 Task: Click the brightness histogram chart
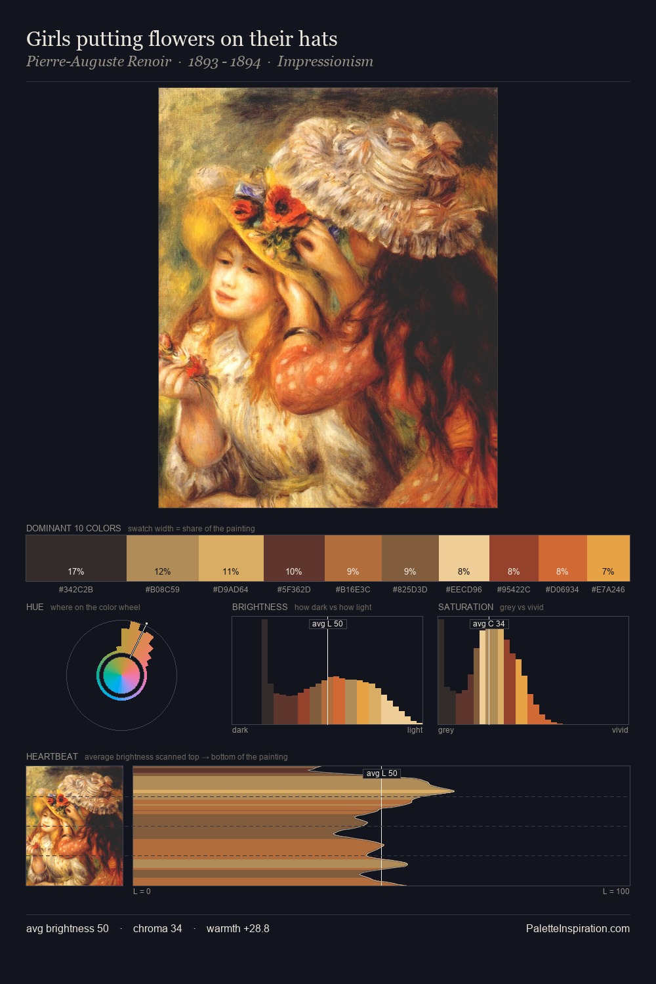tap(327, 670)
